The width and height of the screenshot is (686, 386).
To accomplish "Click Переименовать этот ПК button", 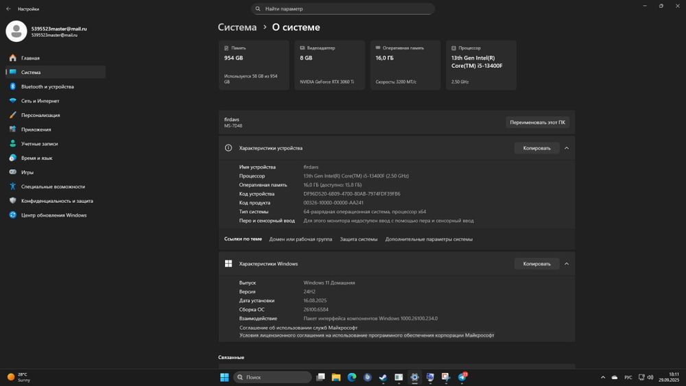I will tap(537, 123).
